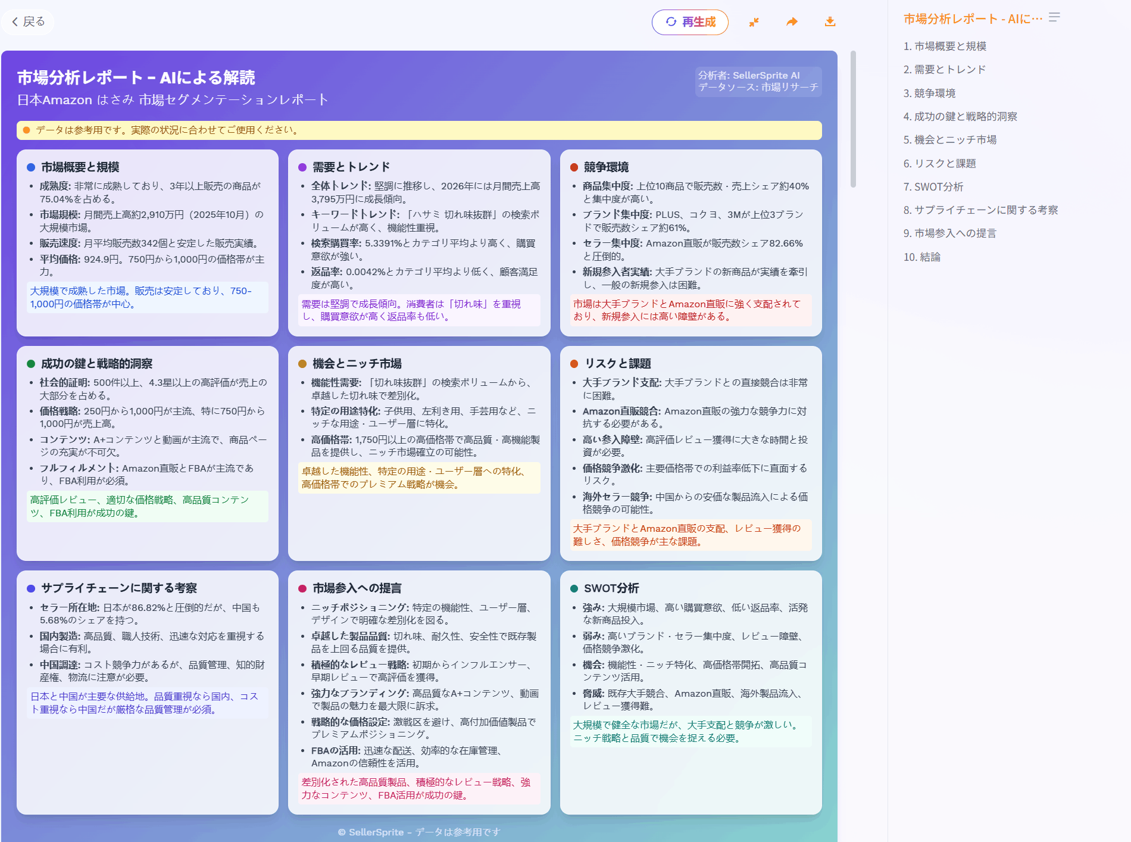Click the collapse/shrink arrows icon
The height and width of the screenshot is (842, 1131).
coord(754,22)
